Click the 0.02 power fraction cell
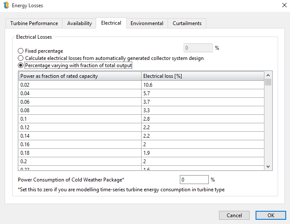 [x=80, y=85]
